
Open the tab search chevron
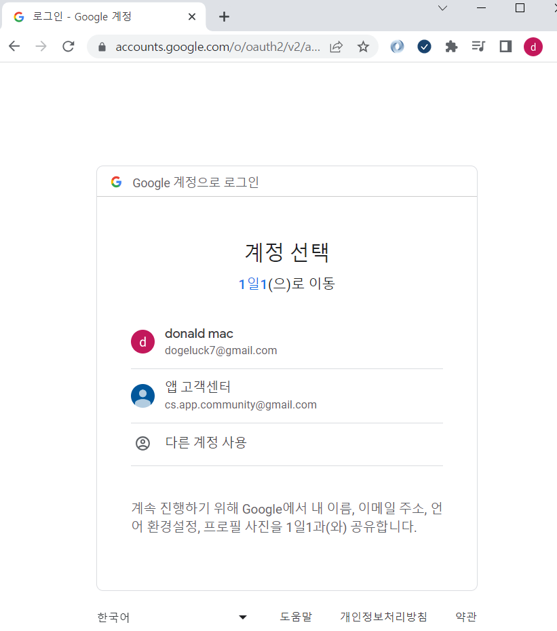pyautogui.click(x=443, y=8)
